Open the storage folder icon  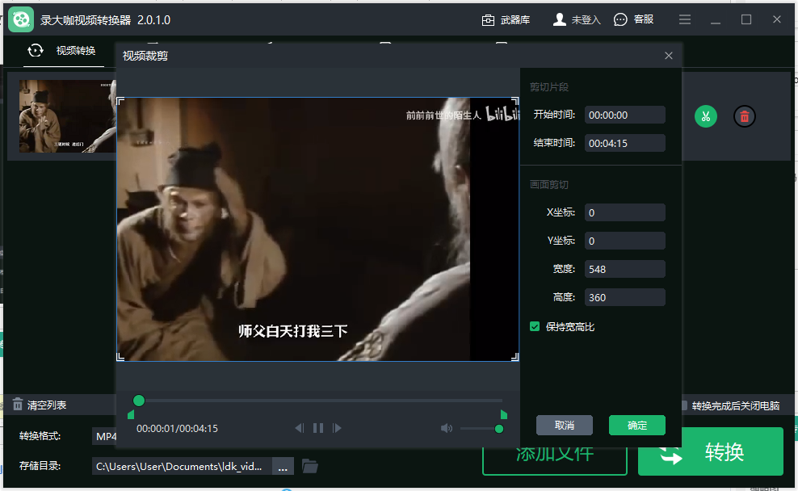pos(310,466)
